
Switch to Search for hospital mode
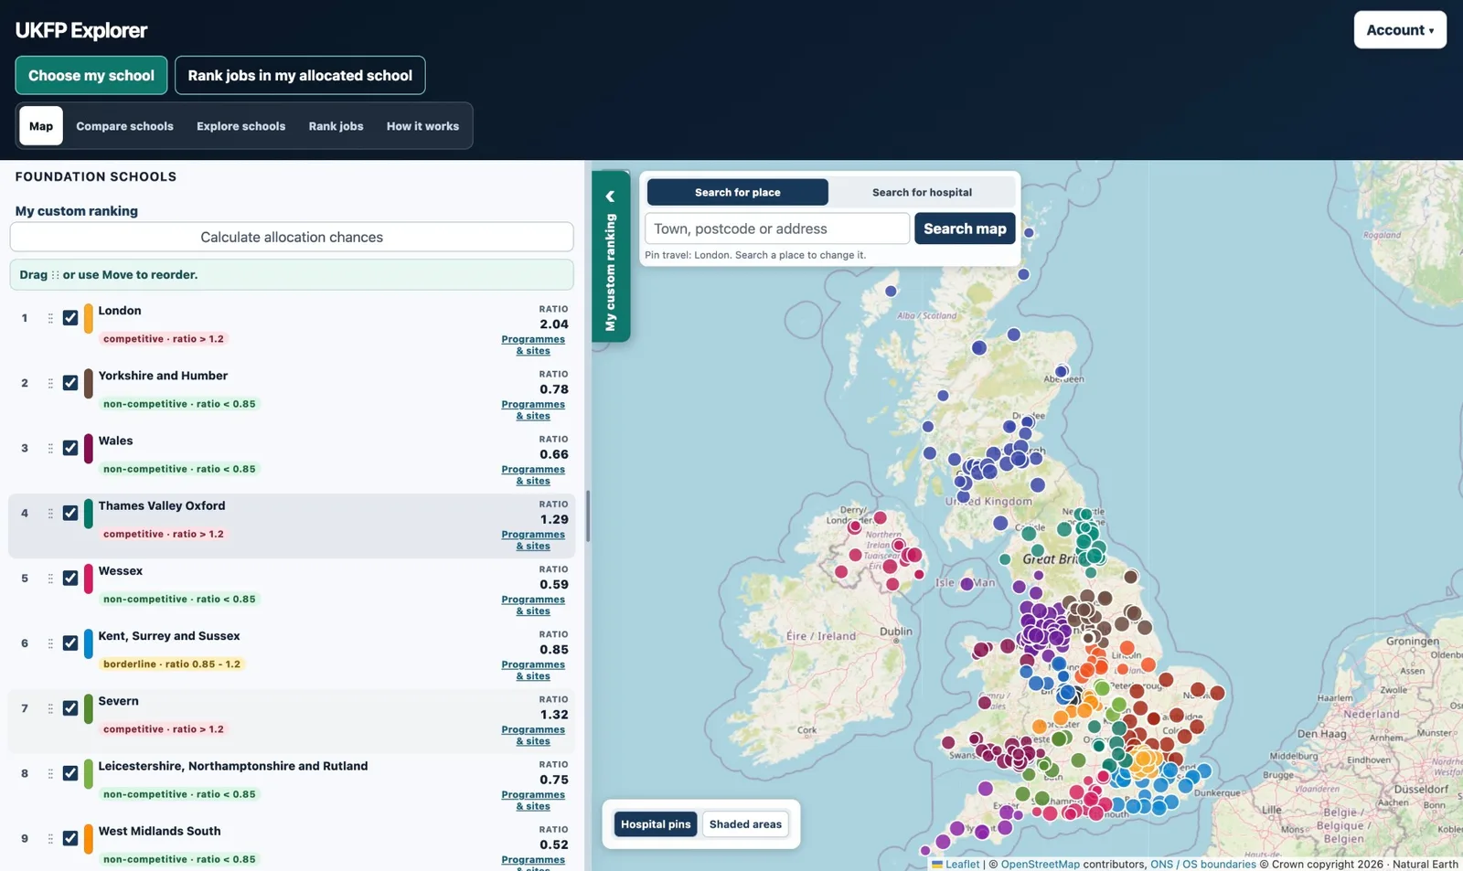[x=922, y=192]
